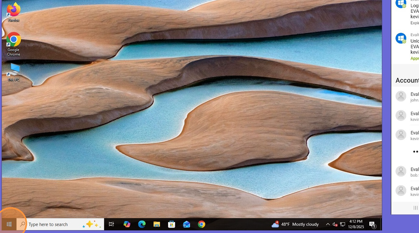
Task: Open the weather widget showing 48°F
Action: coord(295,224)
